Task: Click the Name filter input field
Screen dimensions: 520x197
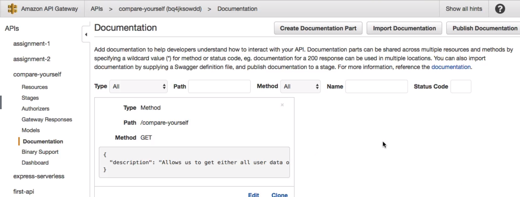Action: tap(377, 86)
